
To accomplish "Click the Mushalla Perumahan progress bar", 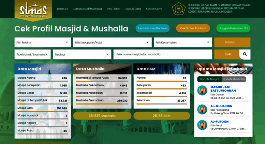I will tap(102, 104).
